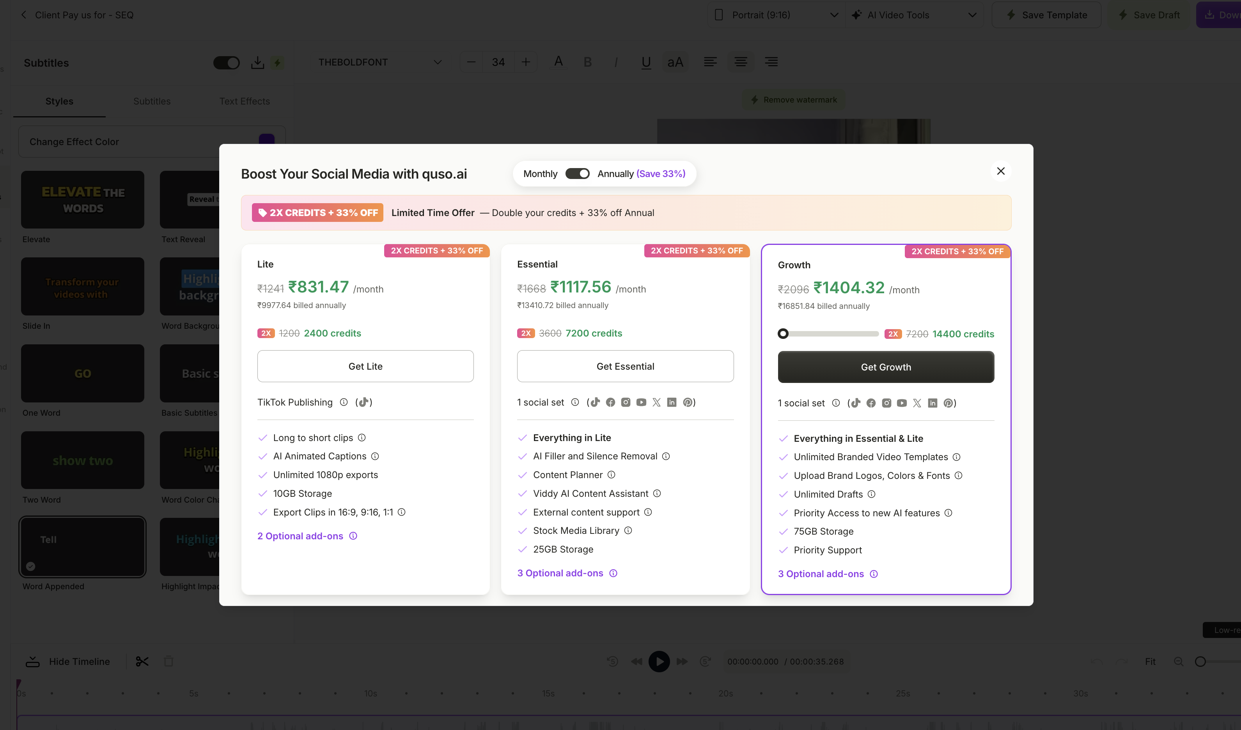Expand the AI Video Tools dropdown
Viewport: 1241px width, 730px height.
(915, 15)
